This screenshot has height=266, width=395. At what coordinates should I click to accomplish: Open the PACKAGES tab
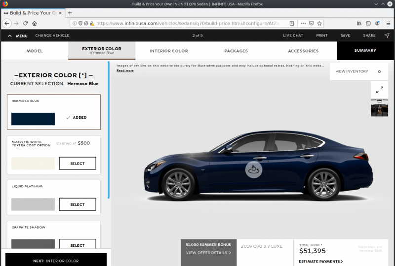coord(236,51)
